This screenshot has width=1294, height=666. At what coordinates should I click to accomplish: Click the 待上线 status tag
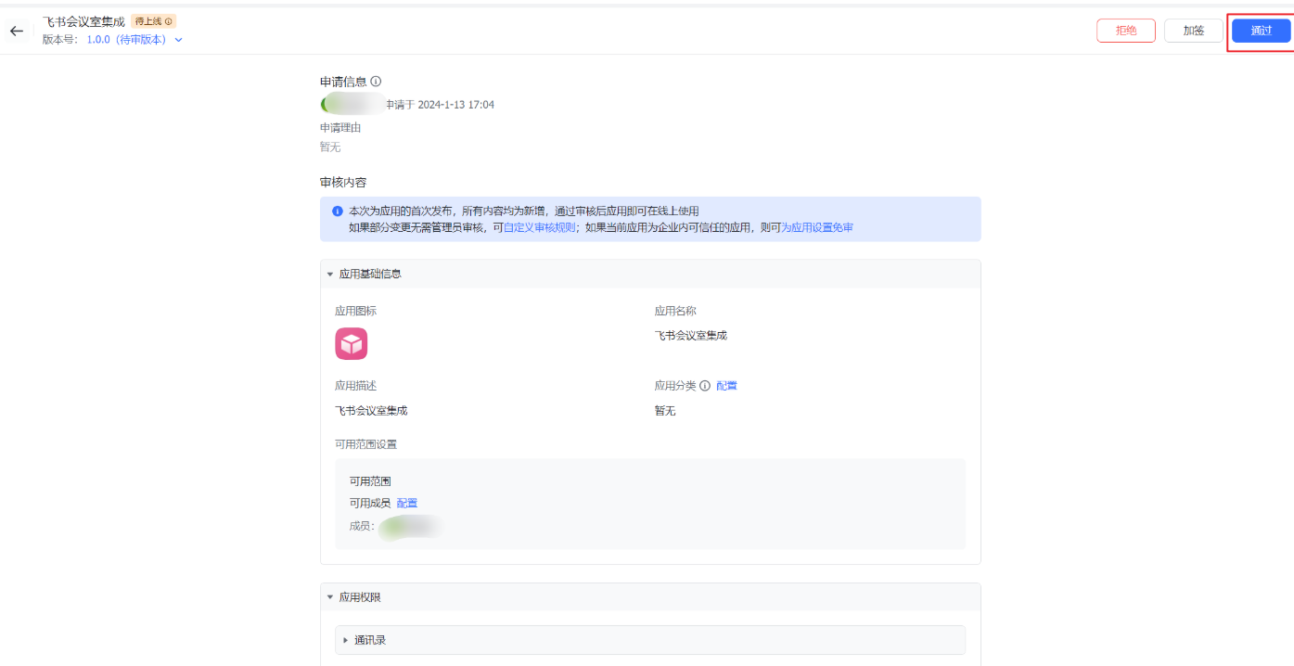[153, 21]
